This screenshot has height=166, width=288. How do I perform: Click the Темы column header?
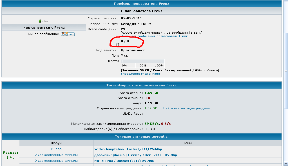187,143
